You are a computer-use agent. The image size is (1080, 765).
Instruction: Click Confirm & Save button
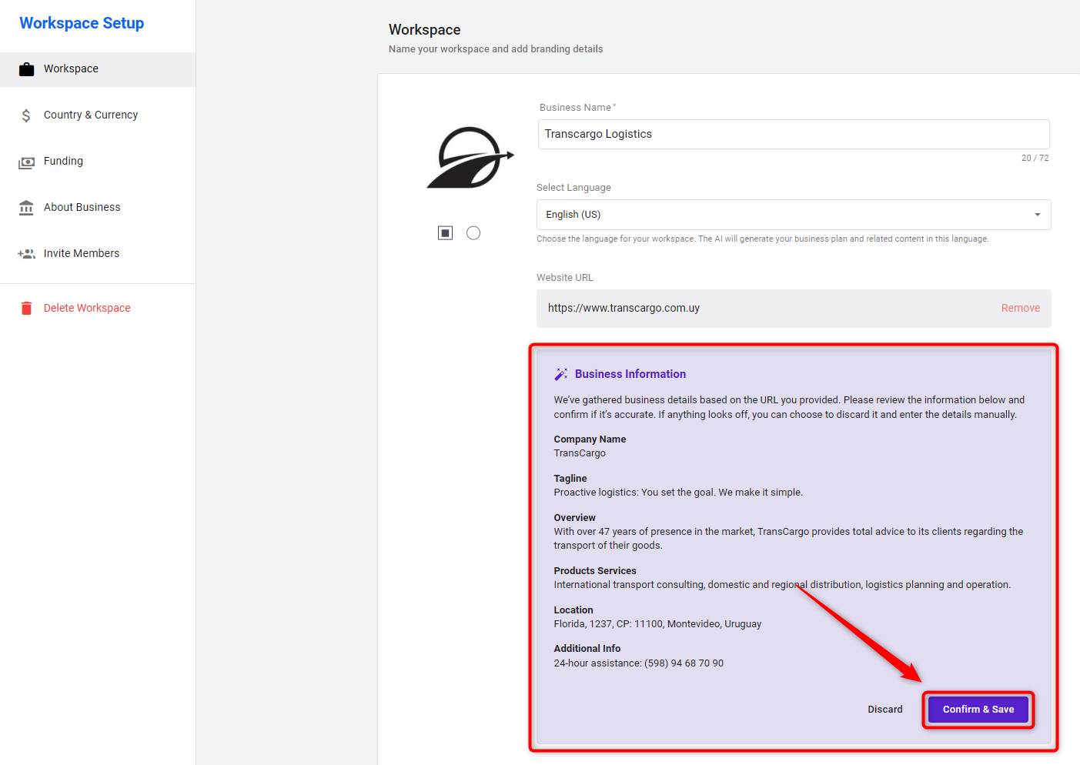coord(978,710)
